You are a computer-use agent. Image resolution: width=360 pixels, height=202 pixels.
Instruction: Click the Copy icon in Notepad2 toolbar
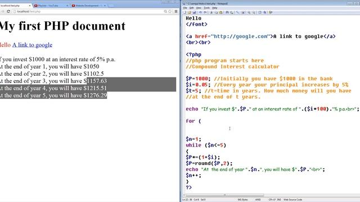216,12
